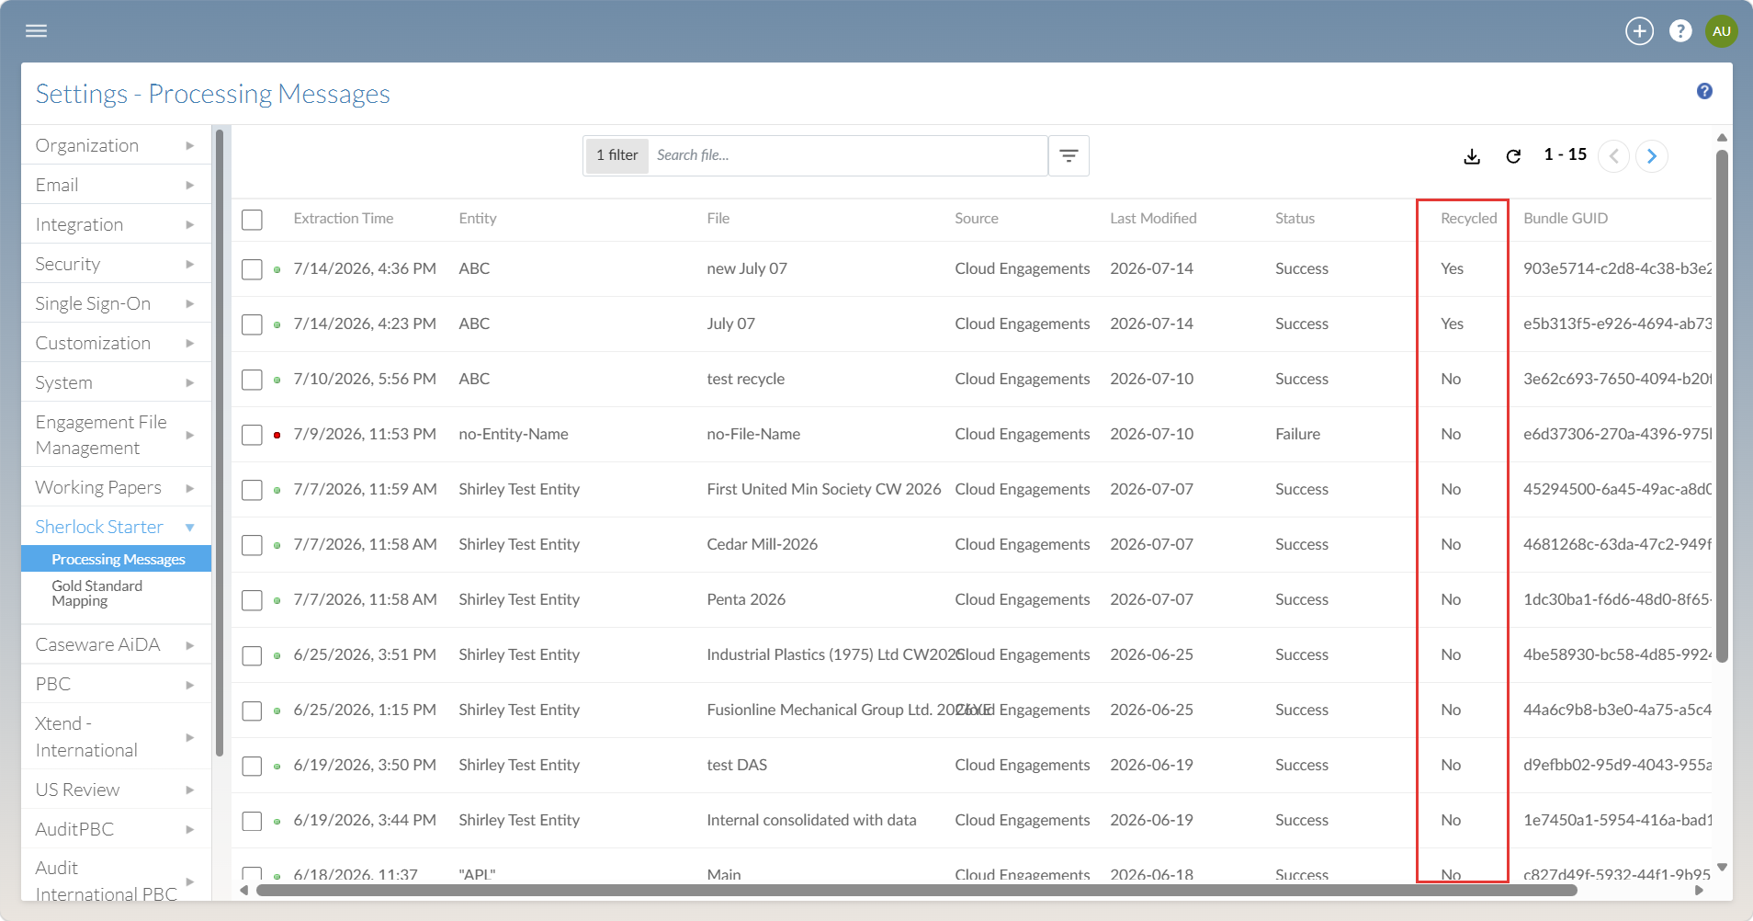This screenshot has height=921, width=1753.
Task: Remove or edit the 1 filter chip
Action: pyautogui.click(x=617, y=155)
